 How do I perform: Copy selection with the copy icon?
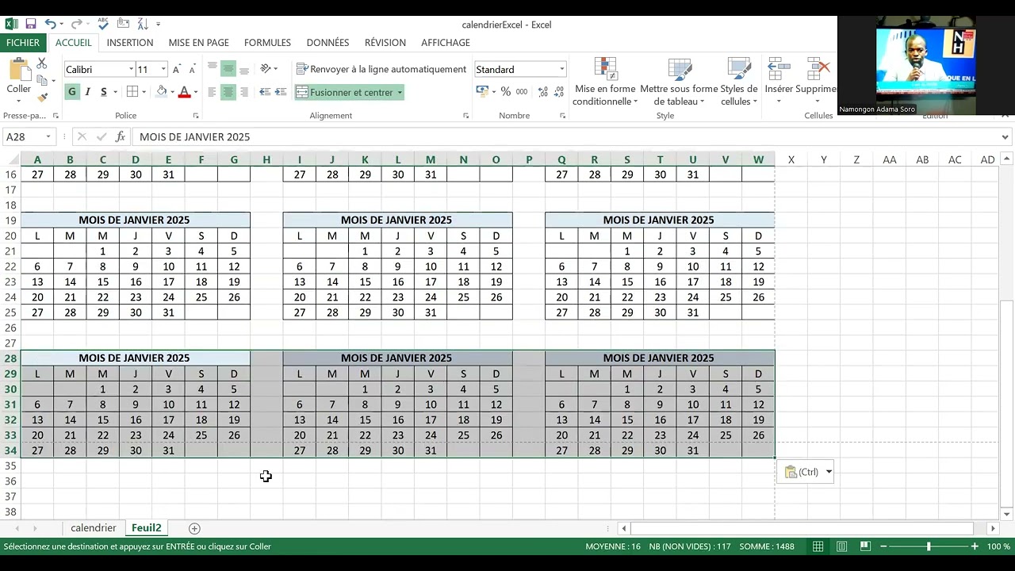click(42, 80)
